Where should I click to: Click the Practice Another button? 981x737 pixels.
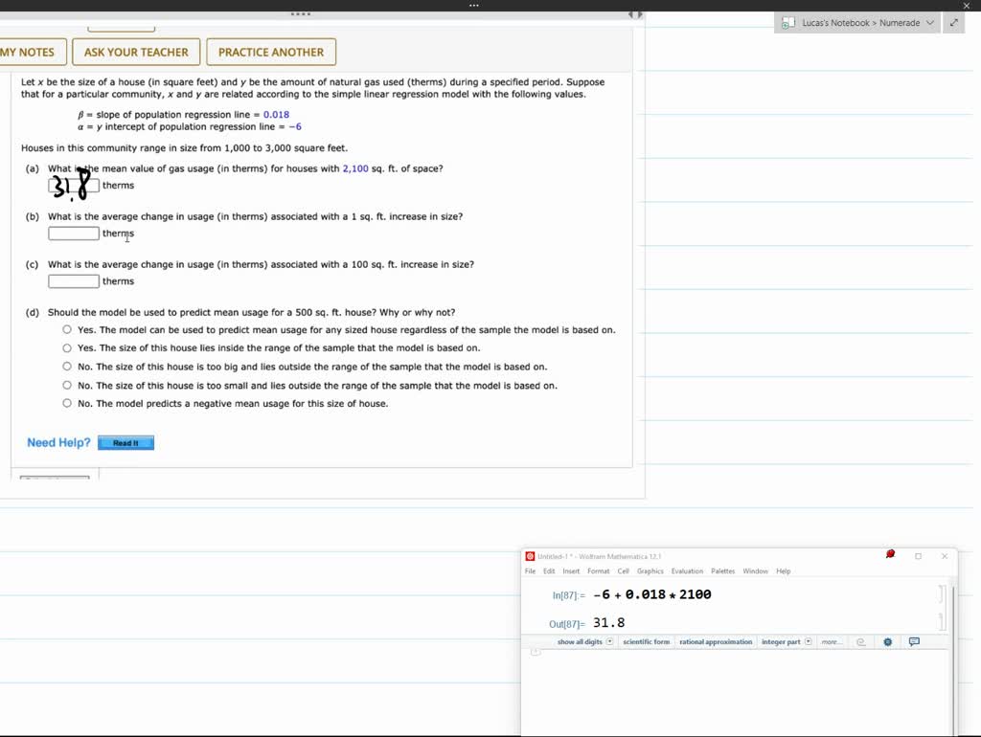point(271,53)
